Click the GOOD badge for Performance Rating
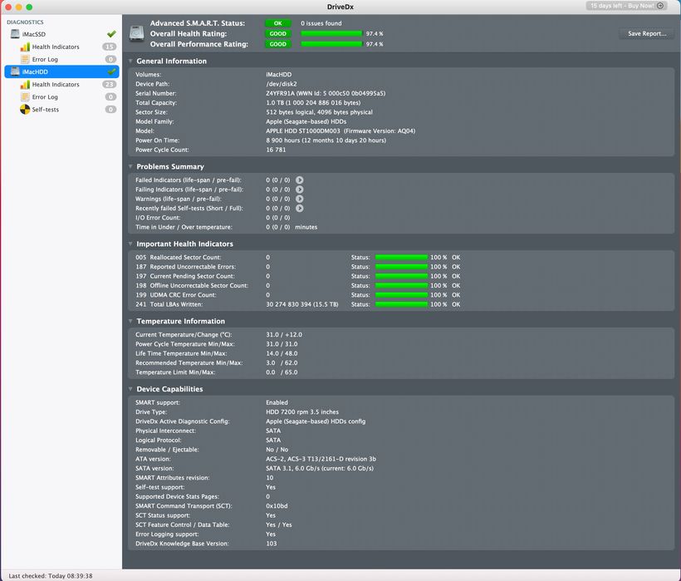Viewport: 681px width, 581px height. [278, 44]
